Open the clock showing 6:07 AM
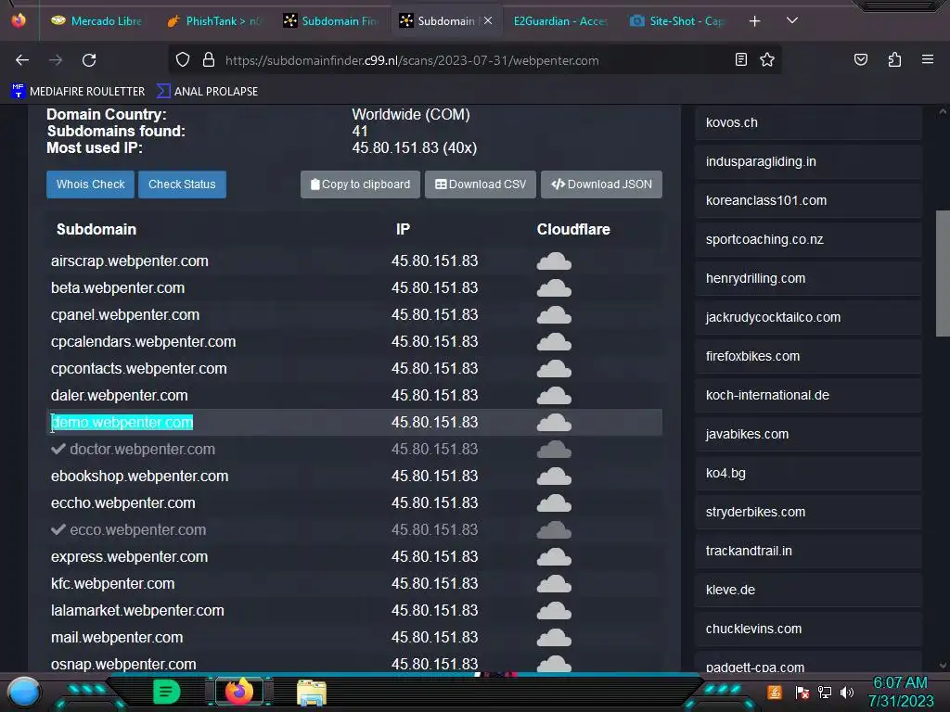 point(900,683)
